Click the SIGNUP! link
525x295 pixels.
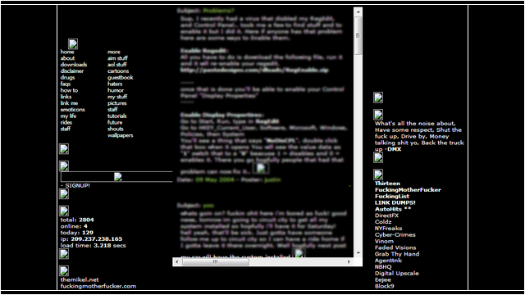[77, 186]
